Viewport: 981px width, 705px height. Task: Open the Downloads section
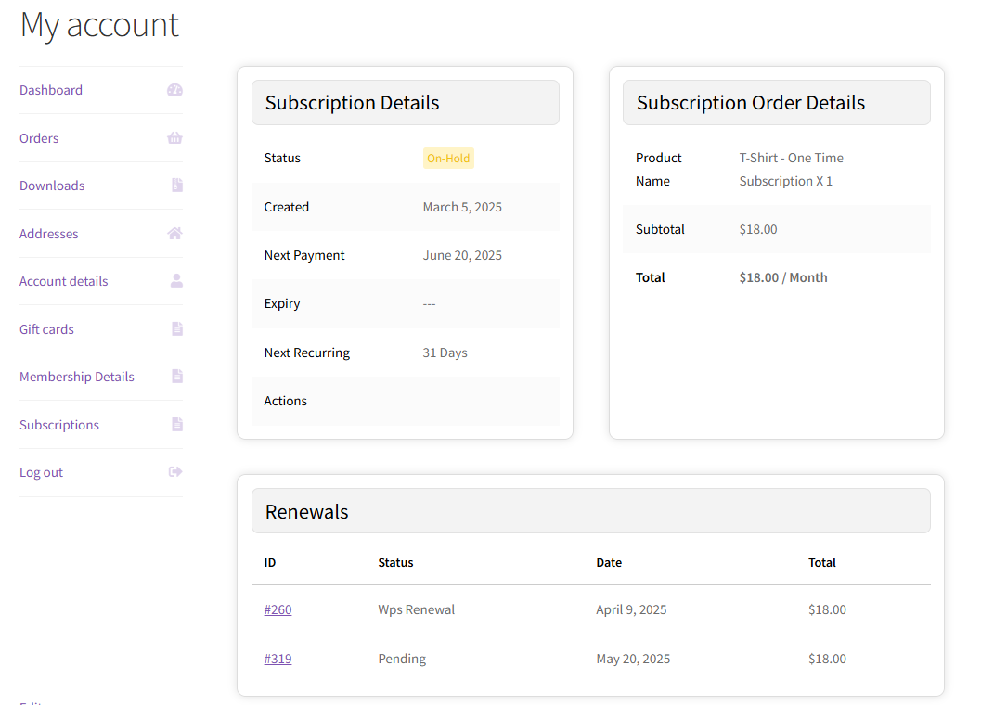coord(52,186)
